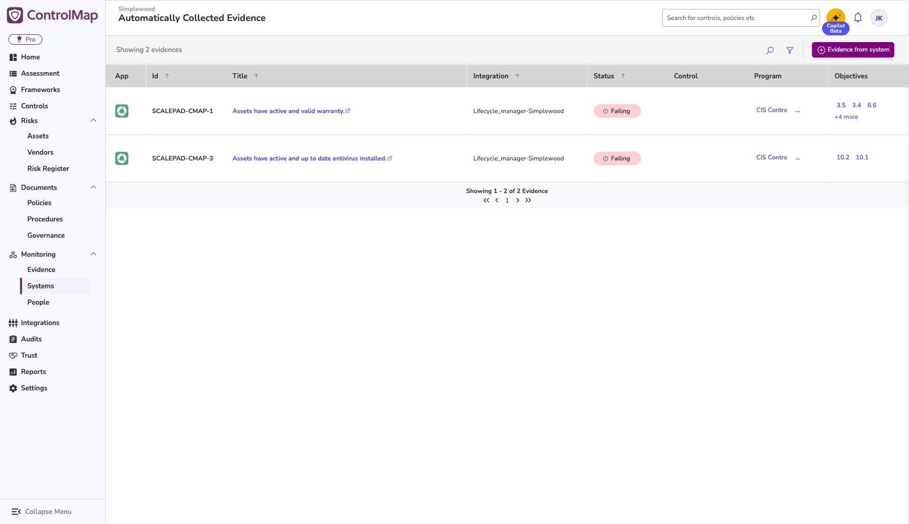
Task: Open objective 10.1 link
Action: (862, 157)
